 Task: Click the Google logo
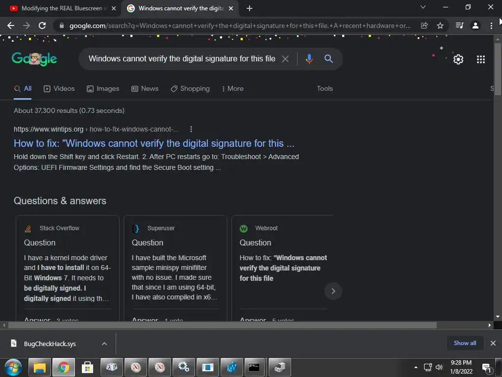[34, 59]
